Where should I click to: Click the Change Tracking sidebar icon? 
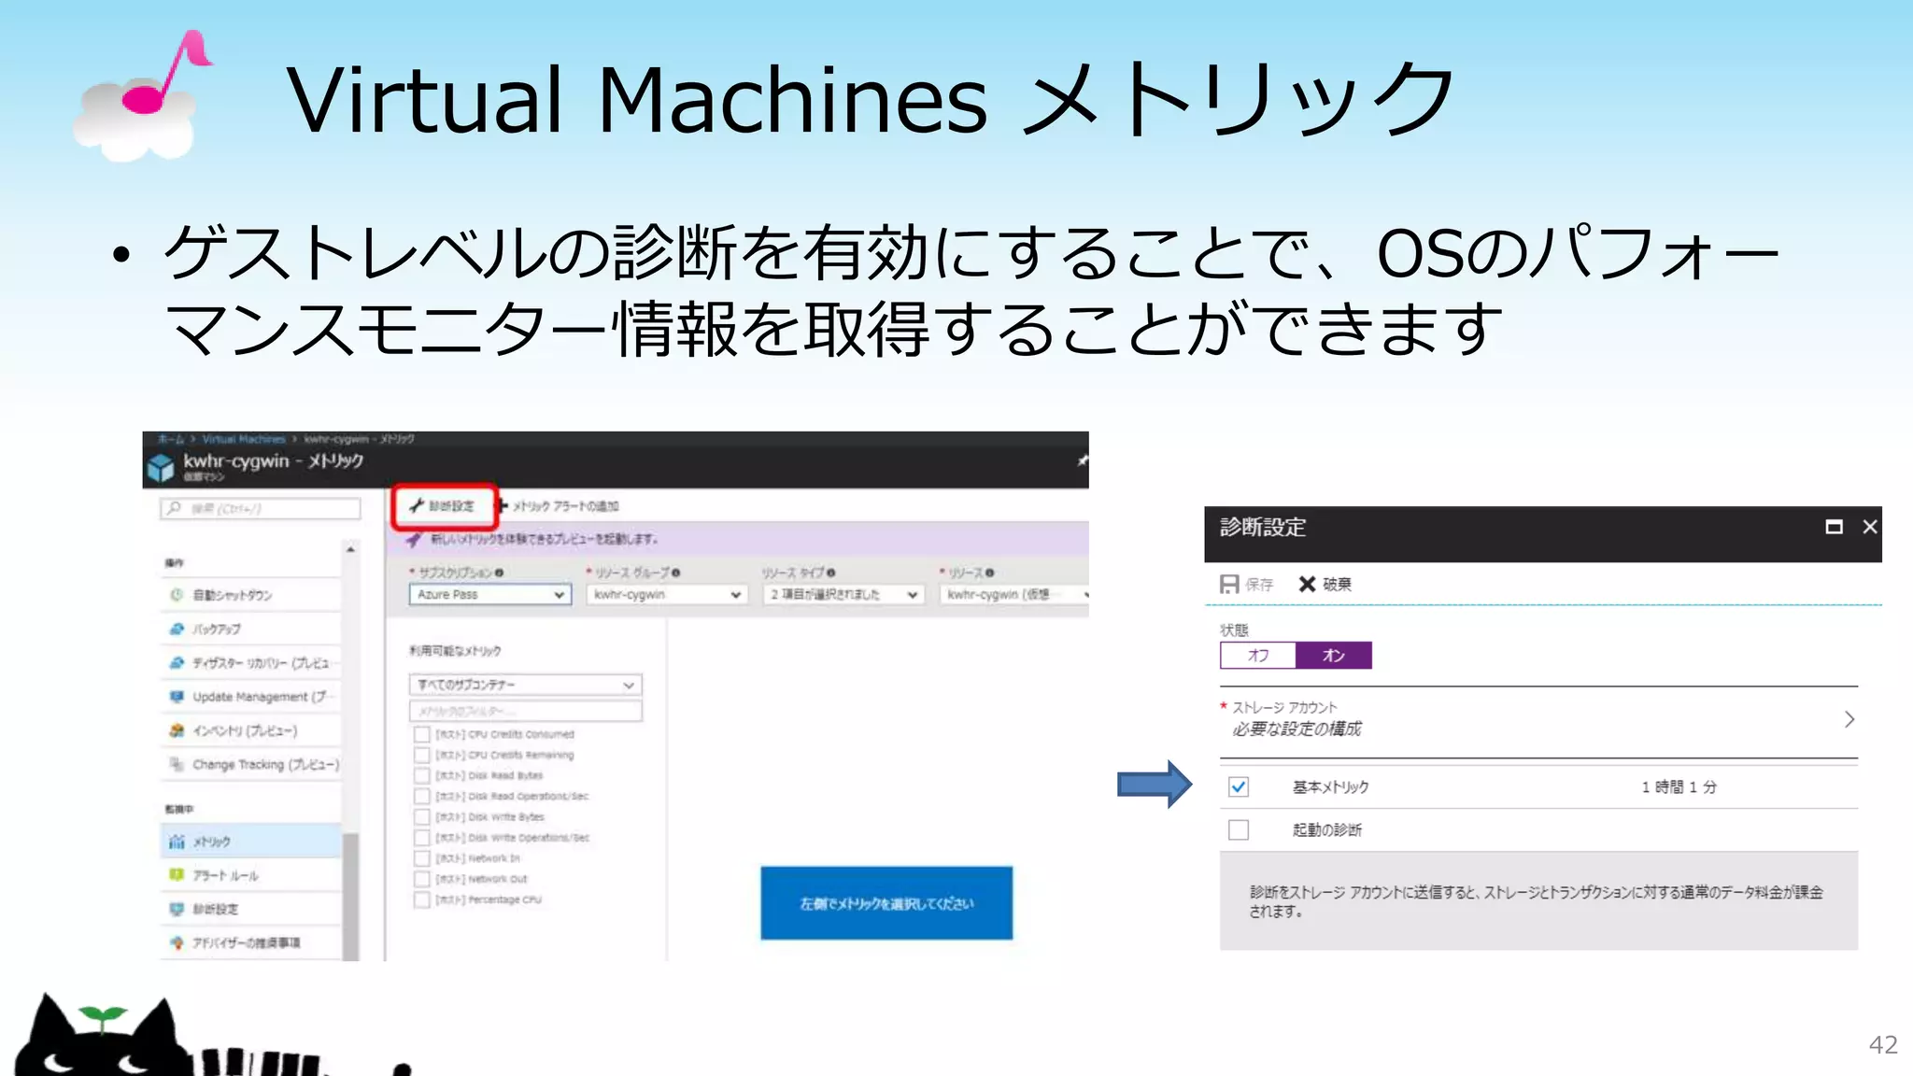[177, 764]
